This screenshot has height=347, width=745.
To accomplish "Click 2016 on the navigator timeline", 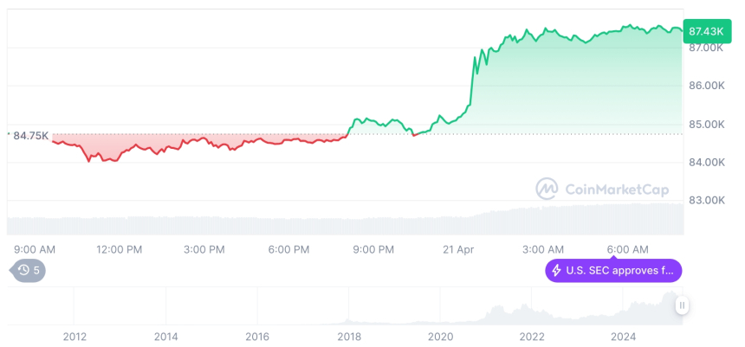I will 257,337.
